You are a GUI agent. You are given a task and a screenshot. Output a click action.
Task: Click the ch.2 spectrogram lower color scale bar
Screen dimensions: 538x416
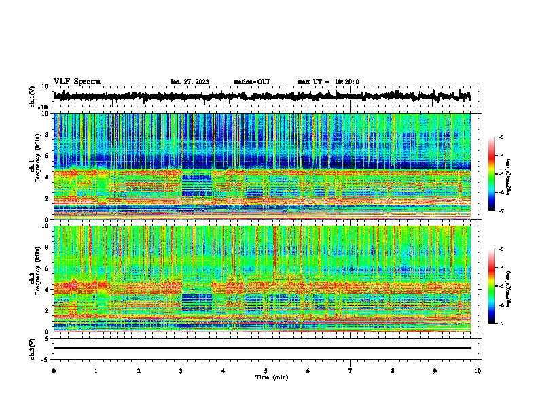pyautogui.click(x=492, y=286)
